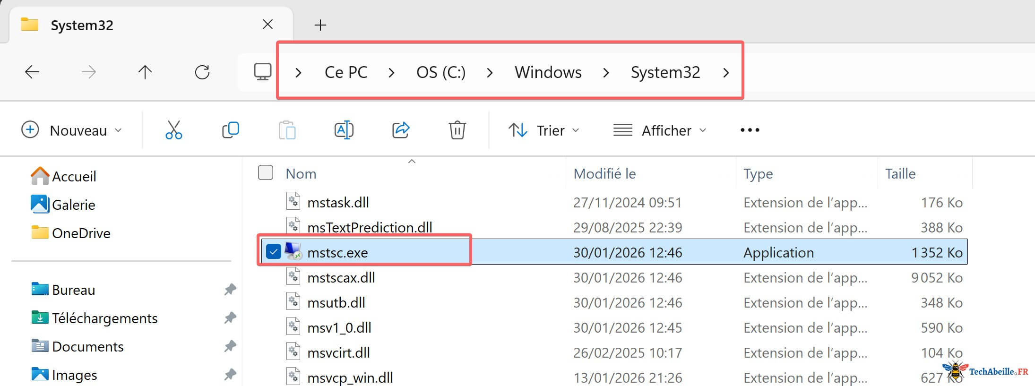This screenshot has height=386, width=1035.
Task: Click the pin icon beside Images
Action: click(x=230, y=374)
